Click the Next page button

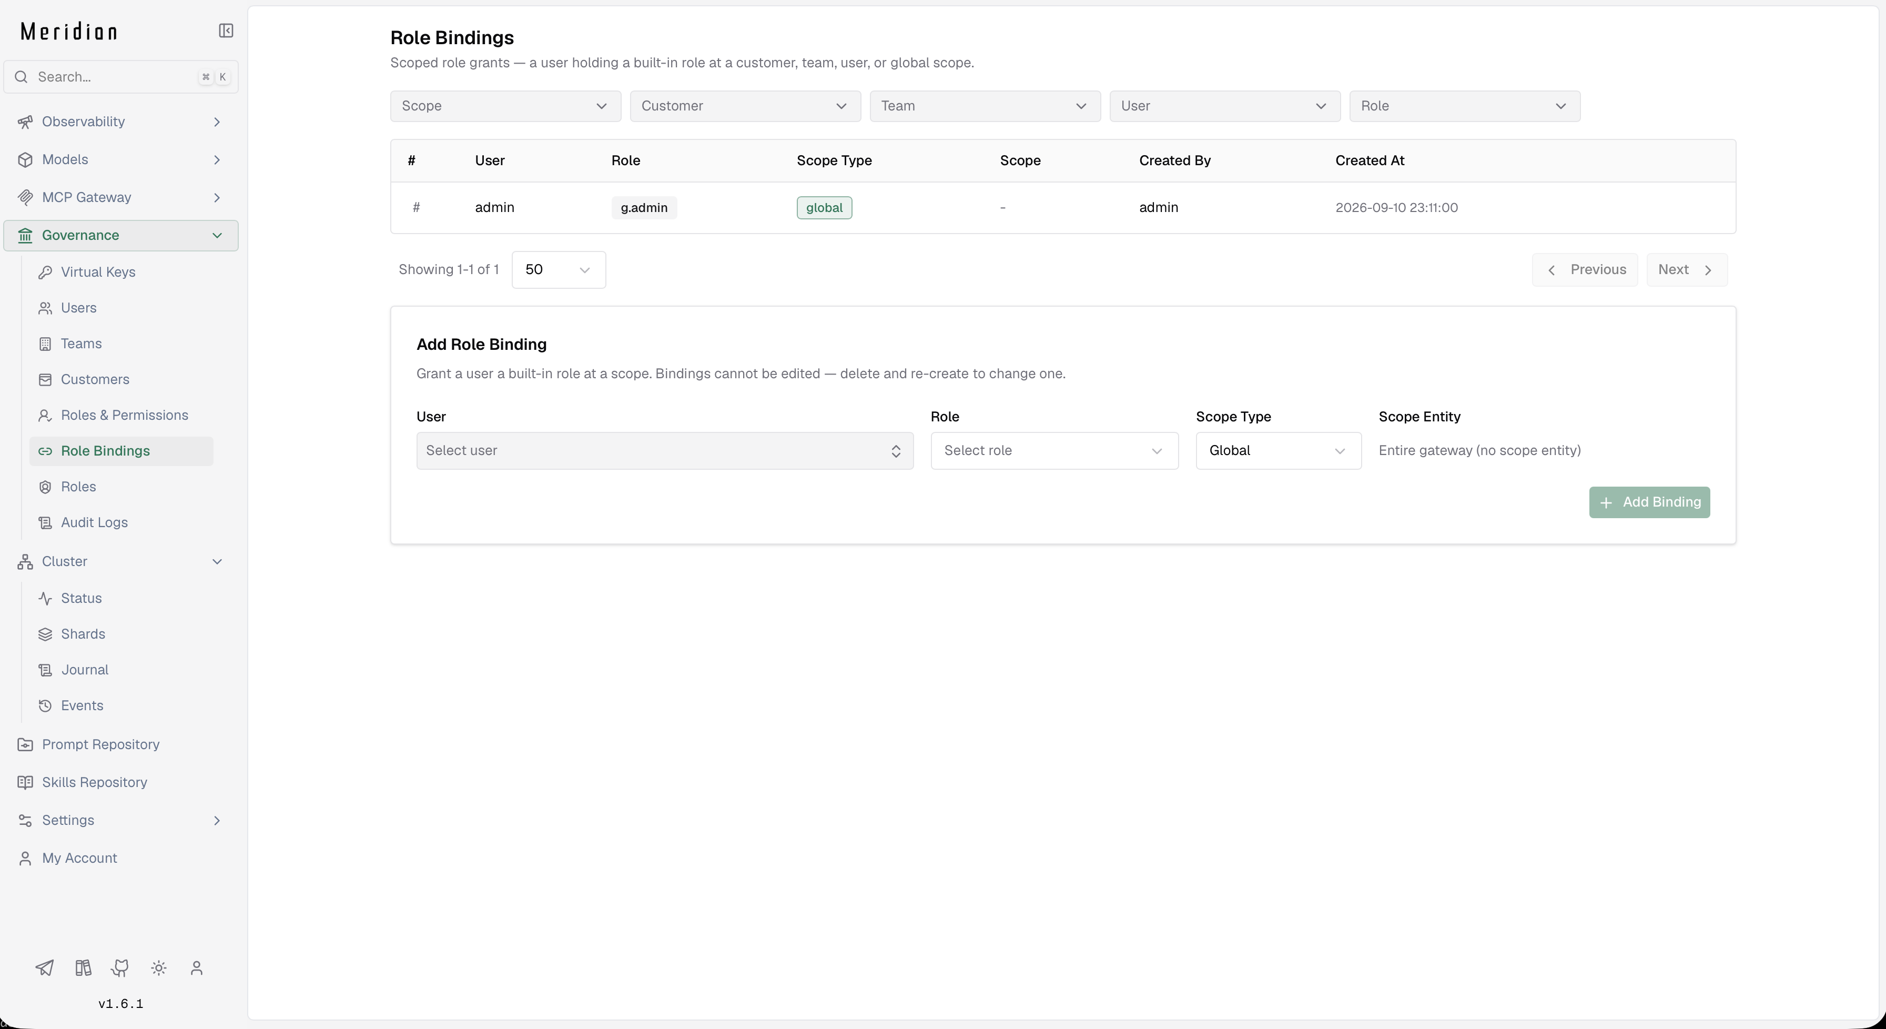1687,269
